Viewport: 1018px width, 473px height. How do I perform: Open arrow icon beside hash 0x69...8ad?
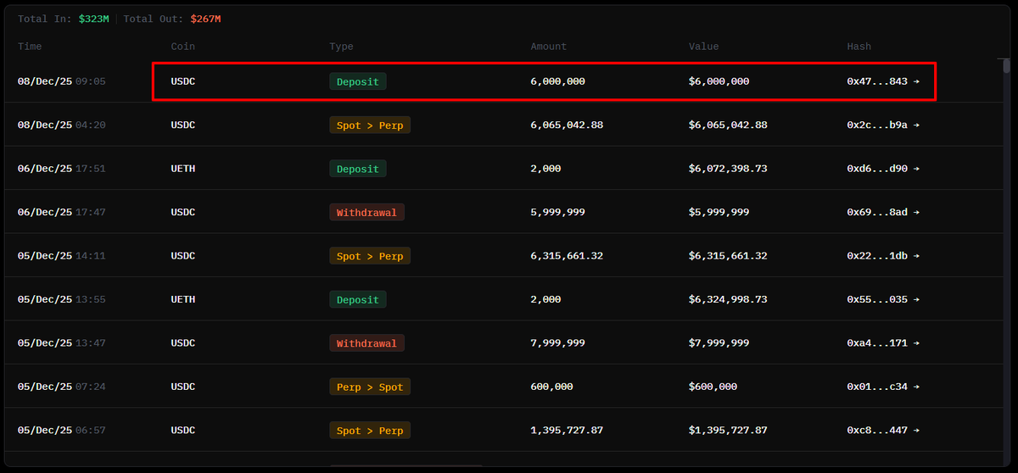coord(916,213)
